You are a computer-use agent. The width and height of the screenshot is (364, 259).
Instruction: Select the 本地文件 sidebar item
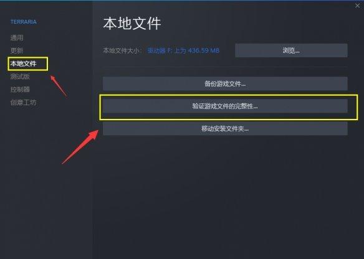[23, 64]
